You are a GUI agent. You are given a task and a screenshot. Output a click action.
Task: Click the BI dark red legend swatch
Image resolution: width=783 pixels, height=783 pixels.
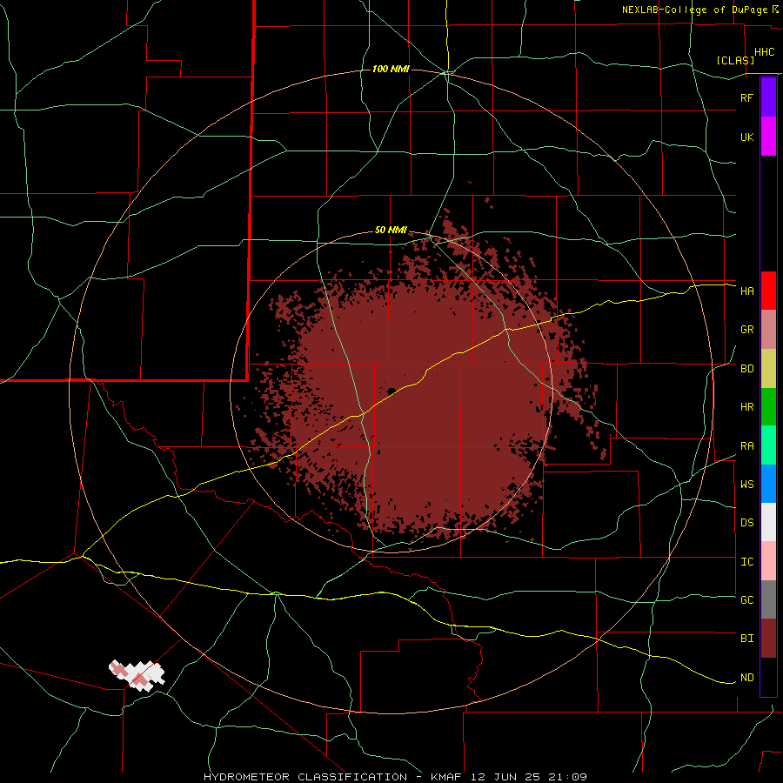pyautogui.click(x=768, y=639)
